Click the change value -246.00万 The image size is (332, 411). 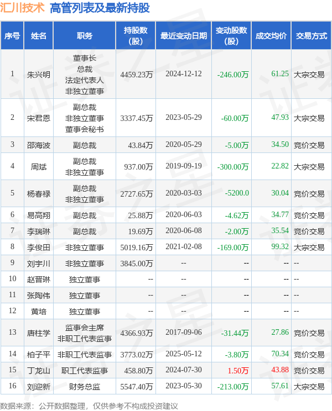233,75
